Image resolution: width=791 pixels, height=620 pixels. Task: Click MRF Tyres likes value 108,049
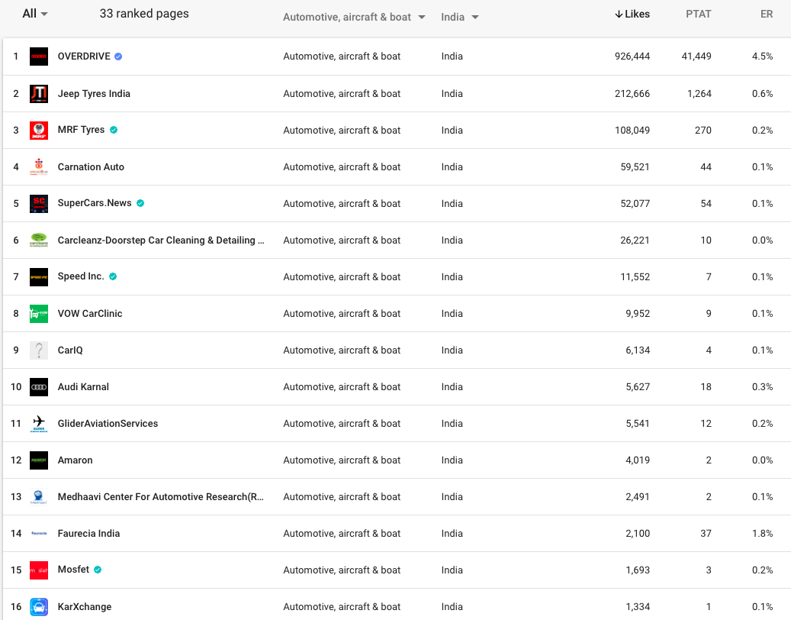[x=632, y=131]
